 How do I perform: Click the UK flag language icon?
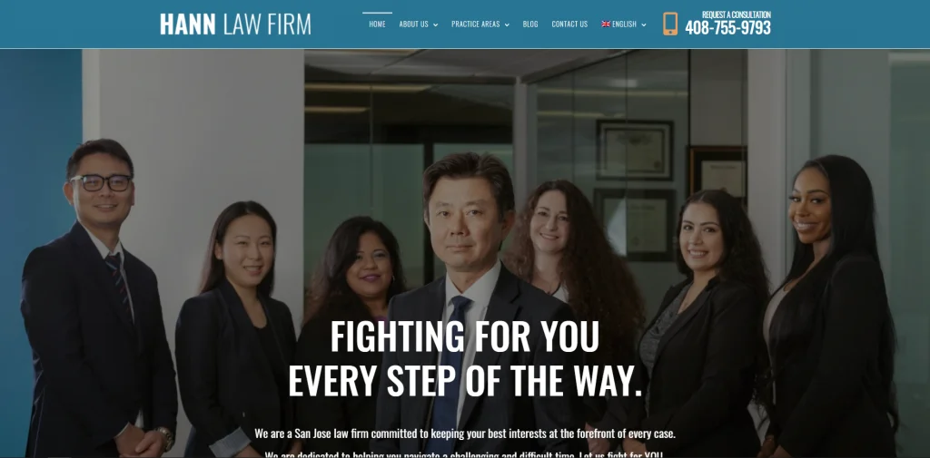[x=606, y=24]
